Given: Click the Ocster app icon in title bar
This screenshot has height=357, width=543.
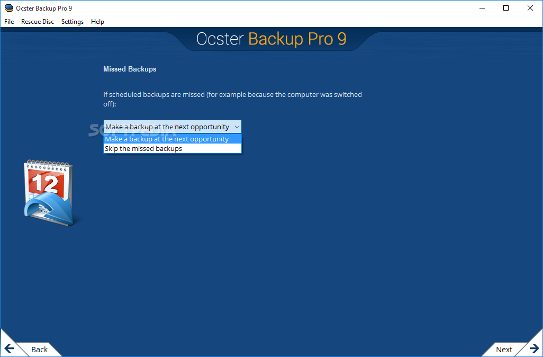Looking at the screenshot, I should tap(8, 8).
